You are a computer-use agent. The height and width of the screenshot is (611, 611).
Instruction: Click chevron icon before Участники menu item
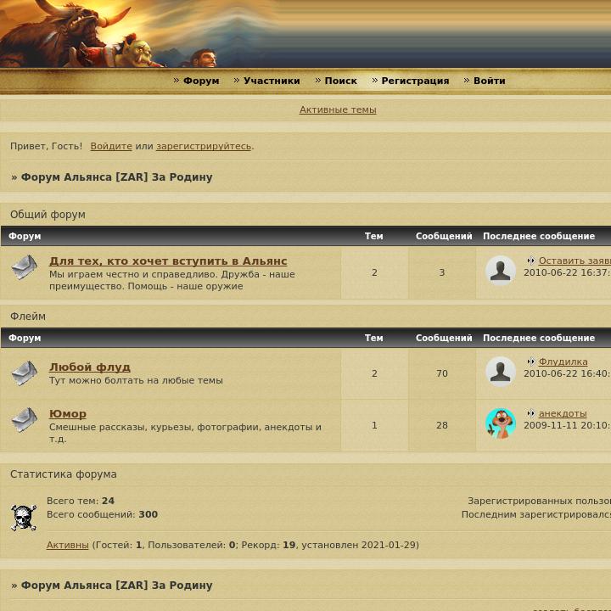237,81
